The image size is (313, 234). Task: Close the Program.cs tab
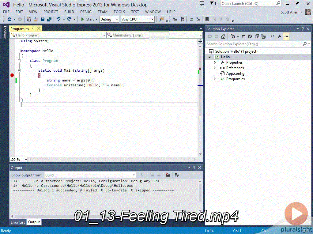[39, 29]
